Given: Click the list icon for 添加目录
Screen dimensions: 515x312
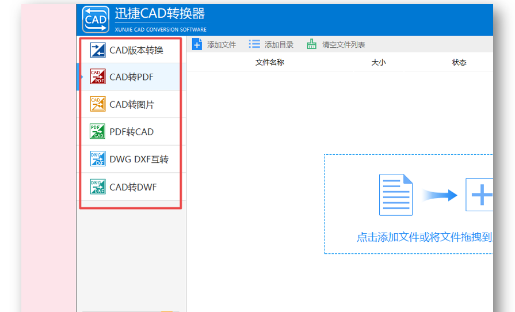Looking at the screenshot, I should pyautogui.click(x=254, y=44).
